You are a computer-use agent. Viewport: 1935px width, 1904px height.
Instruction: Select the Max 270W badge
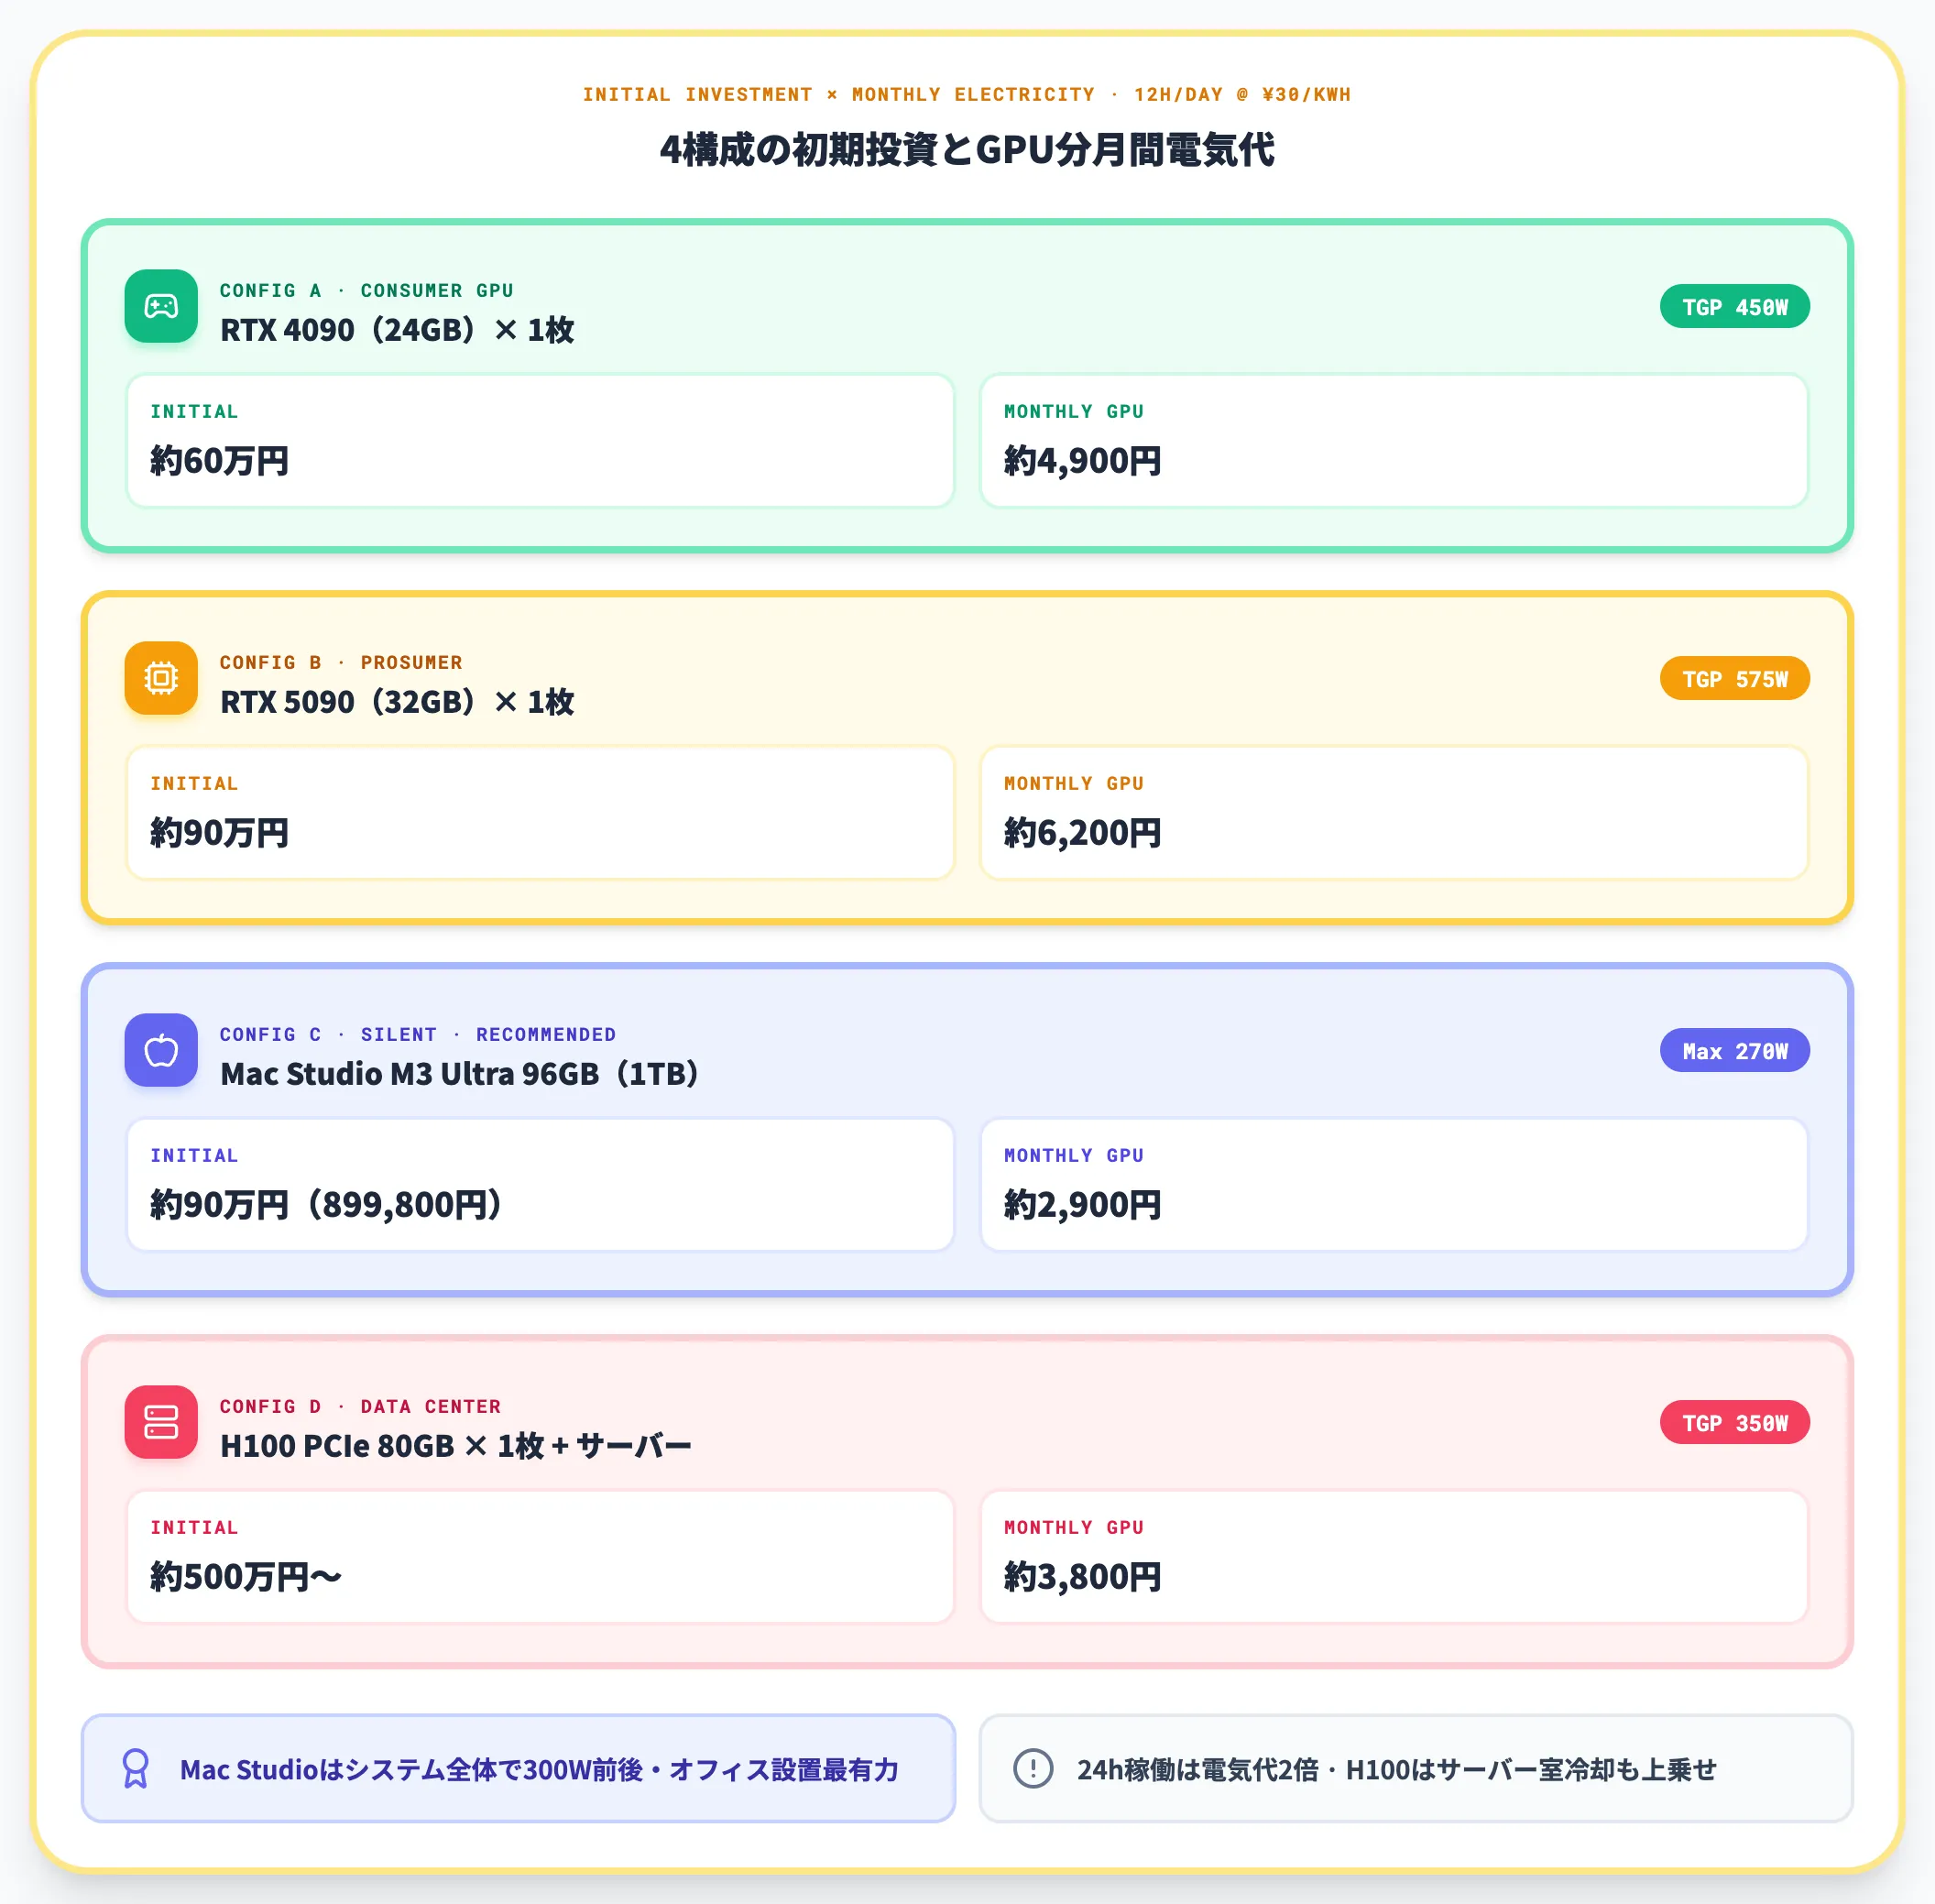(1735, 1051)
